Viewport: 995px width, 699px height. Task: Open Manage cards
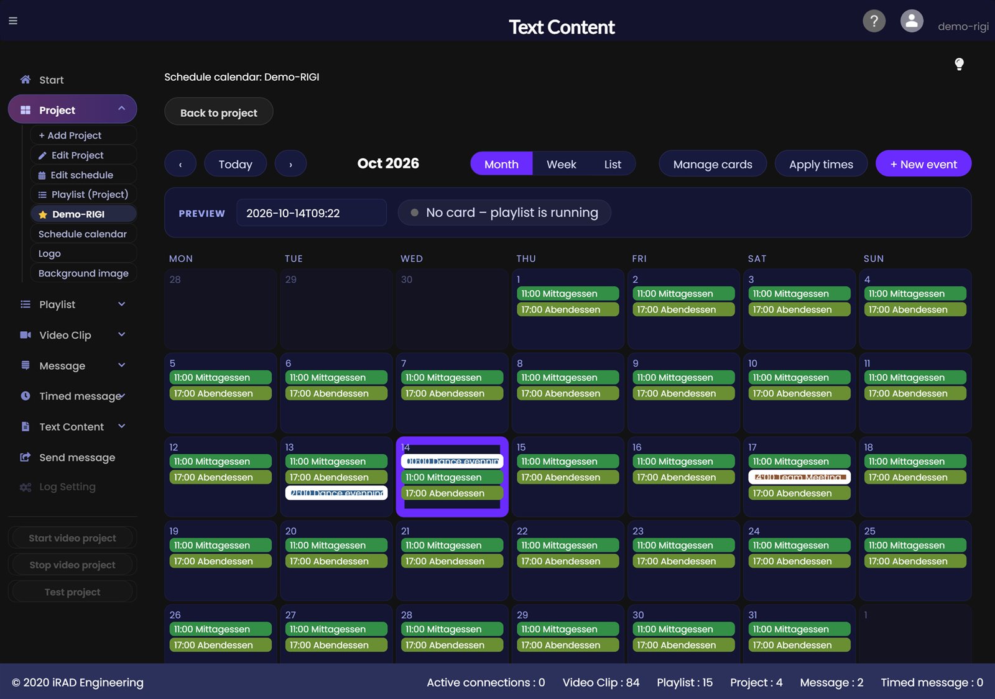[713, 164]
